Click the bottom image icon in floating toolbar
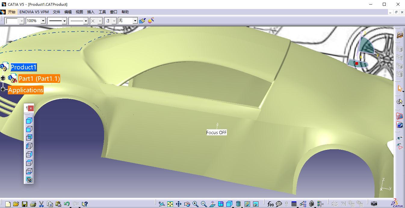The image size is (405, 208). pyautogui.click(x=29, y=180)
